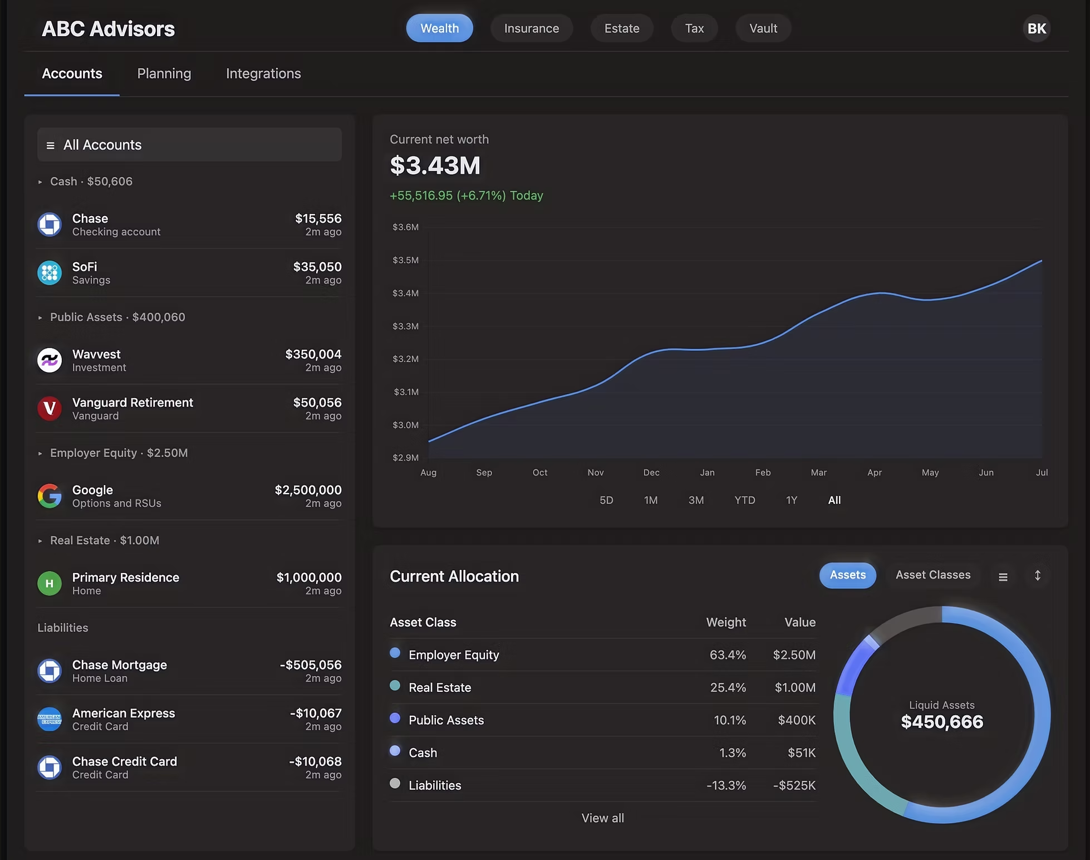Click the BK profile avatar
Viewport: 1090px width, 860px height.
coord(1036,28)
